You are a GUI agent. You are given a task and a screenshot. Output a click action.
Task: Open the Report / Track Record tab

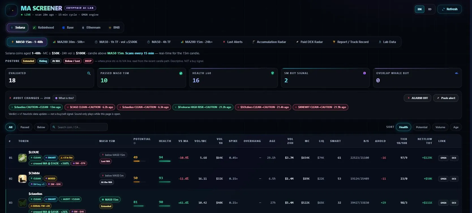[x=351, y=42]
